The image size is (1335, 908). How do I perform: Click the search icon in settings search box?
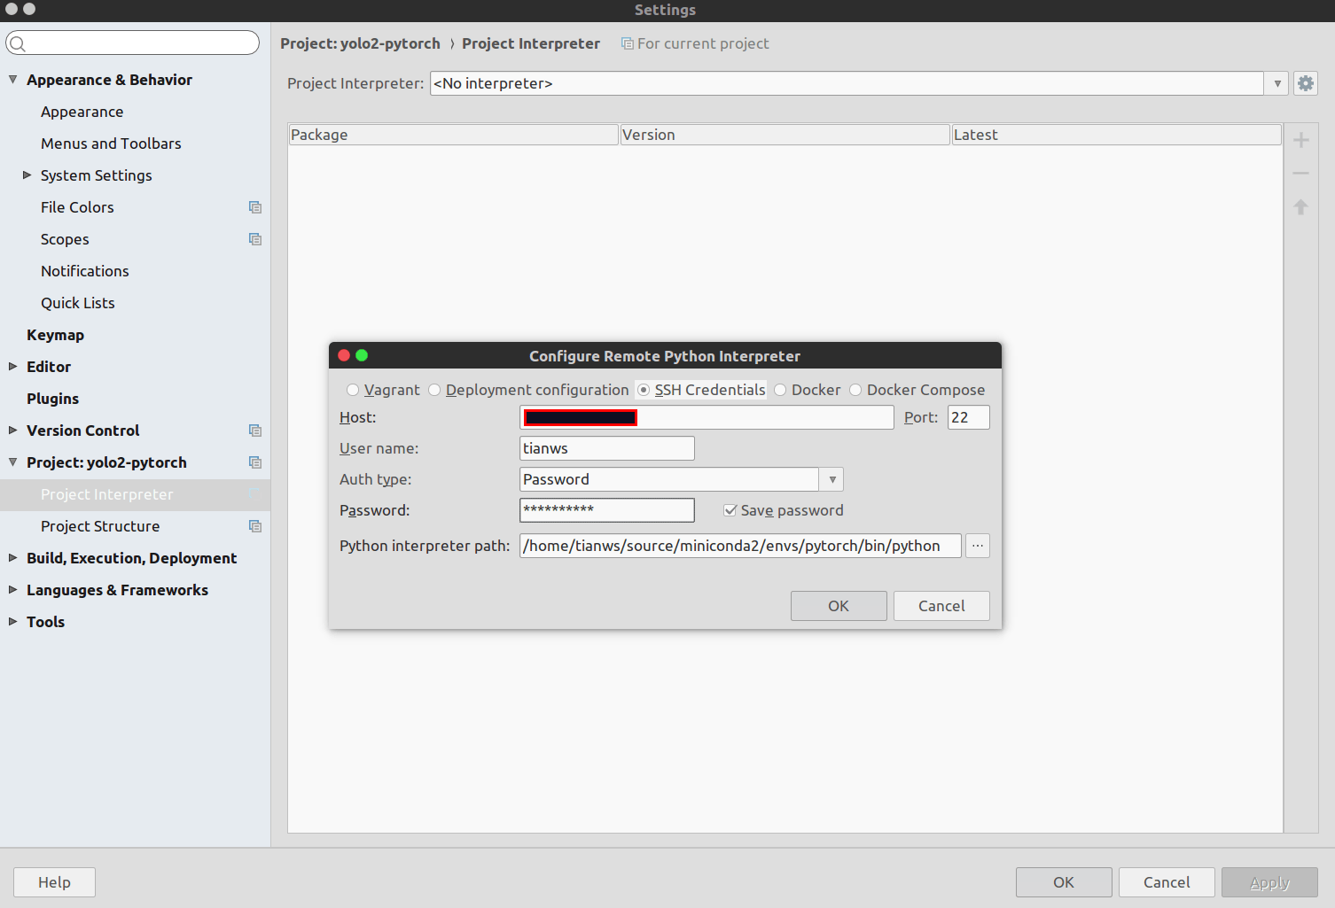pyautogui.click(x=18, y=43)
